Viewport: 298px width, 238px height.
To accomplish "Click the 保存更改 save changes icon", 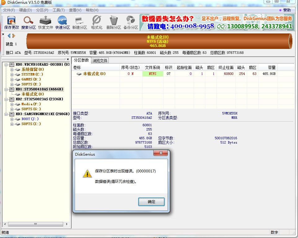I will 11,23.
